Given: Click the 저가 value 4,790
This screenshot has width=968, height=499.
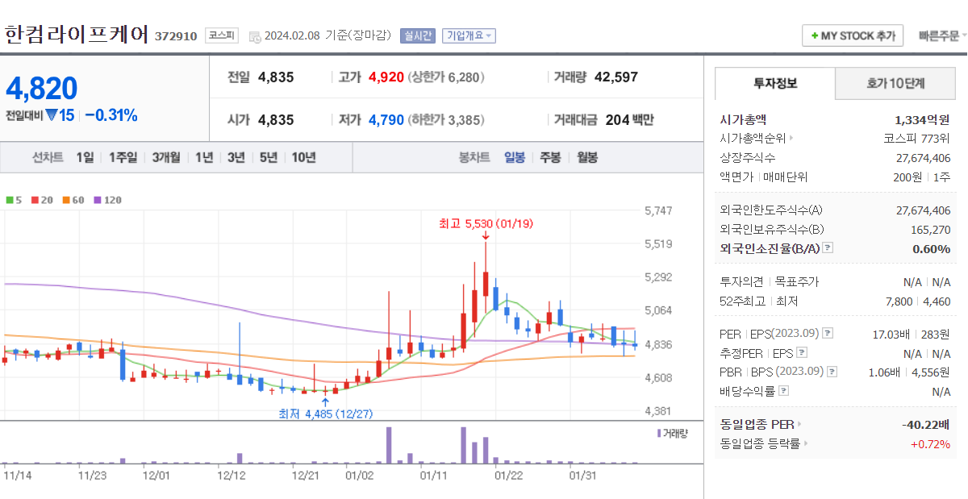Looking at the screenshot, I should coord(386,120).
